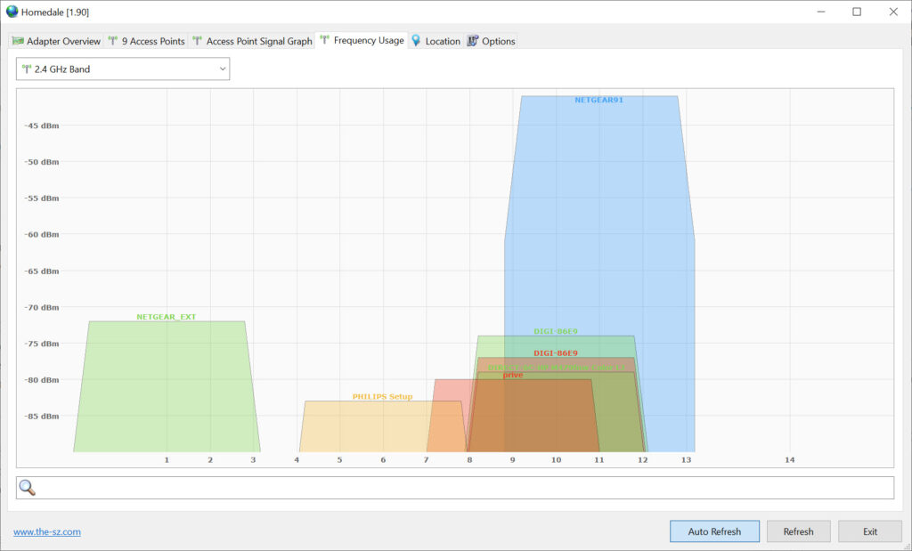Screen dimensions: 912x551
Task: Click the -85 dBm axis label
Action: pyautogui.click(x=41, y=417)
